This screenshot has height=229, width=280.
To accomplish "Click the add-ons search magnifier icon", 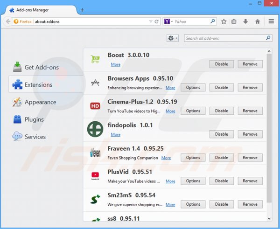I will [x=268, y=38].
